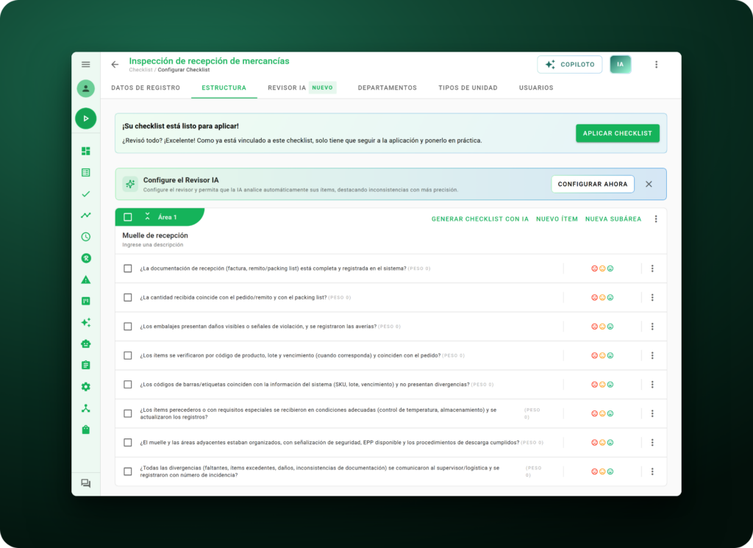Open the chat bubbles icon at sidebar bottom

click(x=85, y=483)
